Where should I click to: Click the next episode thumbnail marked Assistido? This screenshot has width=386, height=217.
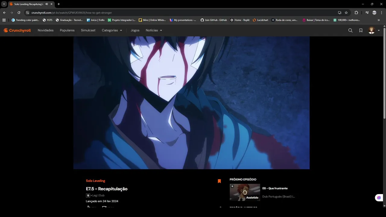click(x=245, y=192)
